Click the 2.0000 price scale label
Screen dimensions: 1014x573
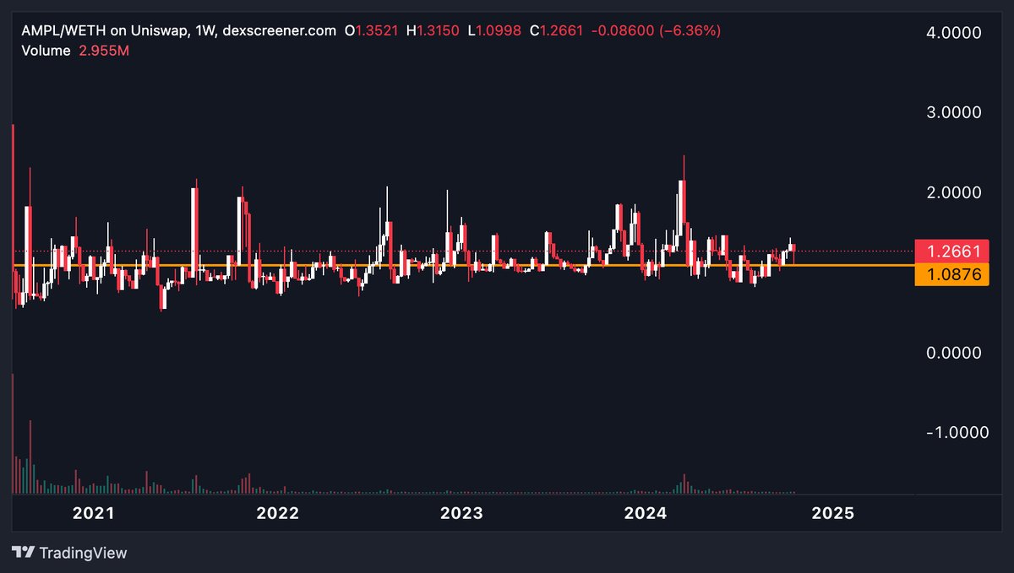coord(954,193)
